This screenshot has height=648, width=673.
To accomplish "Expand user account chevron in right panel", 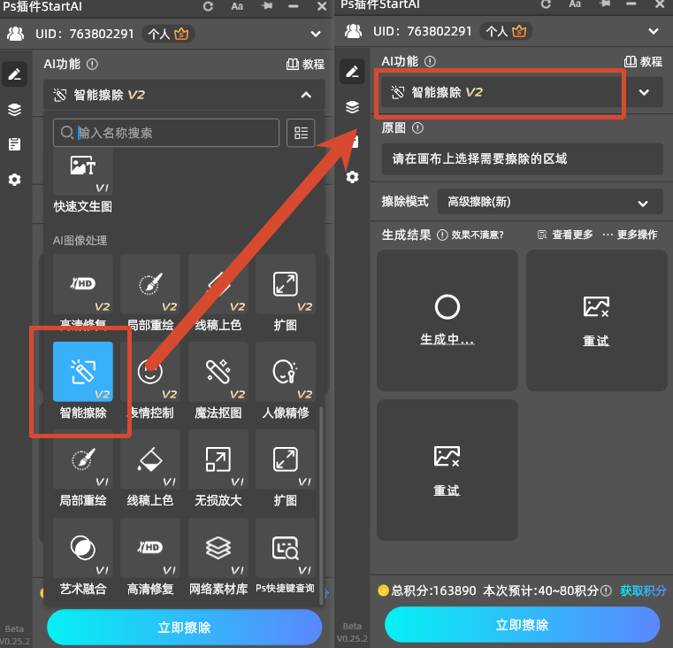I will (654, 31).
